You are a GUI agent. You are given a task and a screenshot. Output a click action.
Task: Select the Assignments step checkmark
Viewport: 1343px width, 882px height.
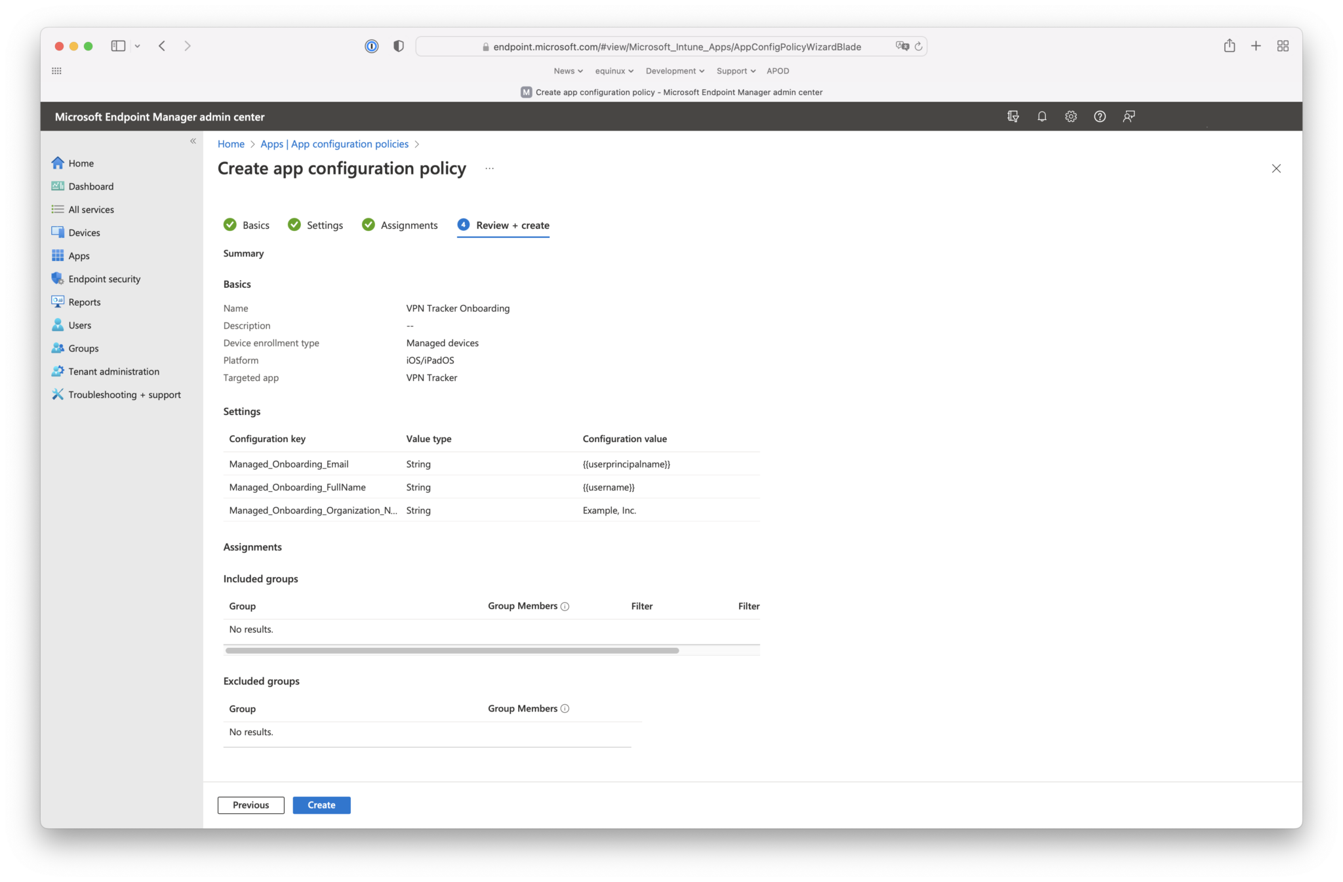[x=368, y=224]
